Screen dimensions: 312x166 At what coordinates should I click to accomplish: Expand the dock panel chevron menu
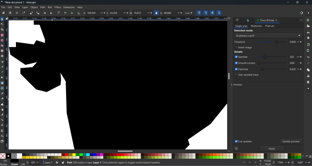301,20
